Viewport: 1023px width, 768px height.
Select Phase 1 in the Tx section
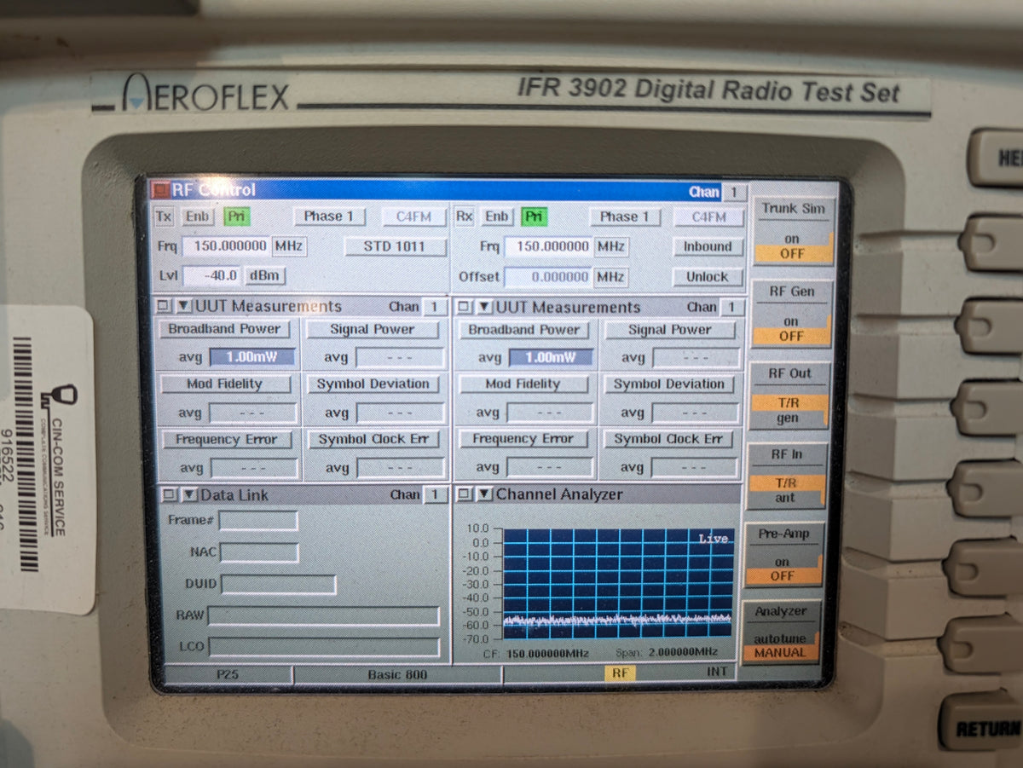(328, 217)
